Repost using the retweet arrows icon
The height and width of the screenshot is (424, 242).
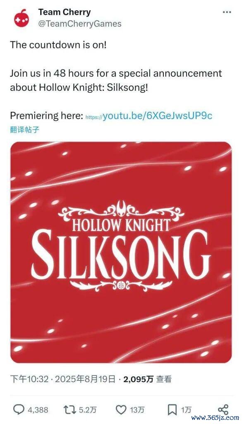click(69, 410)
